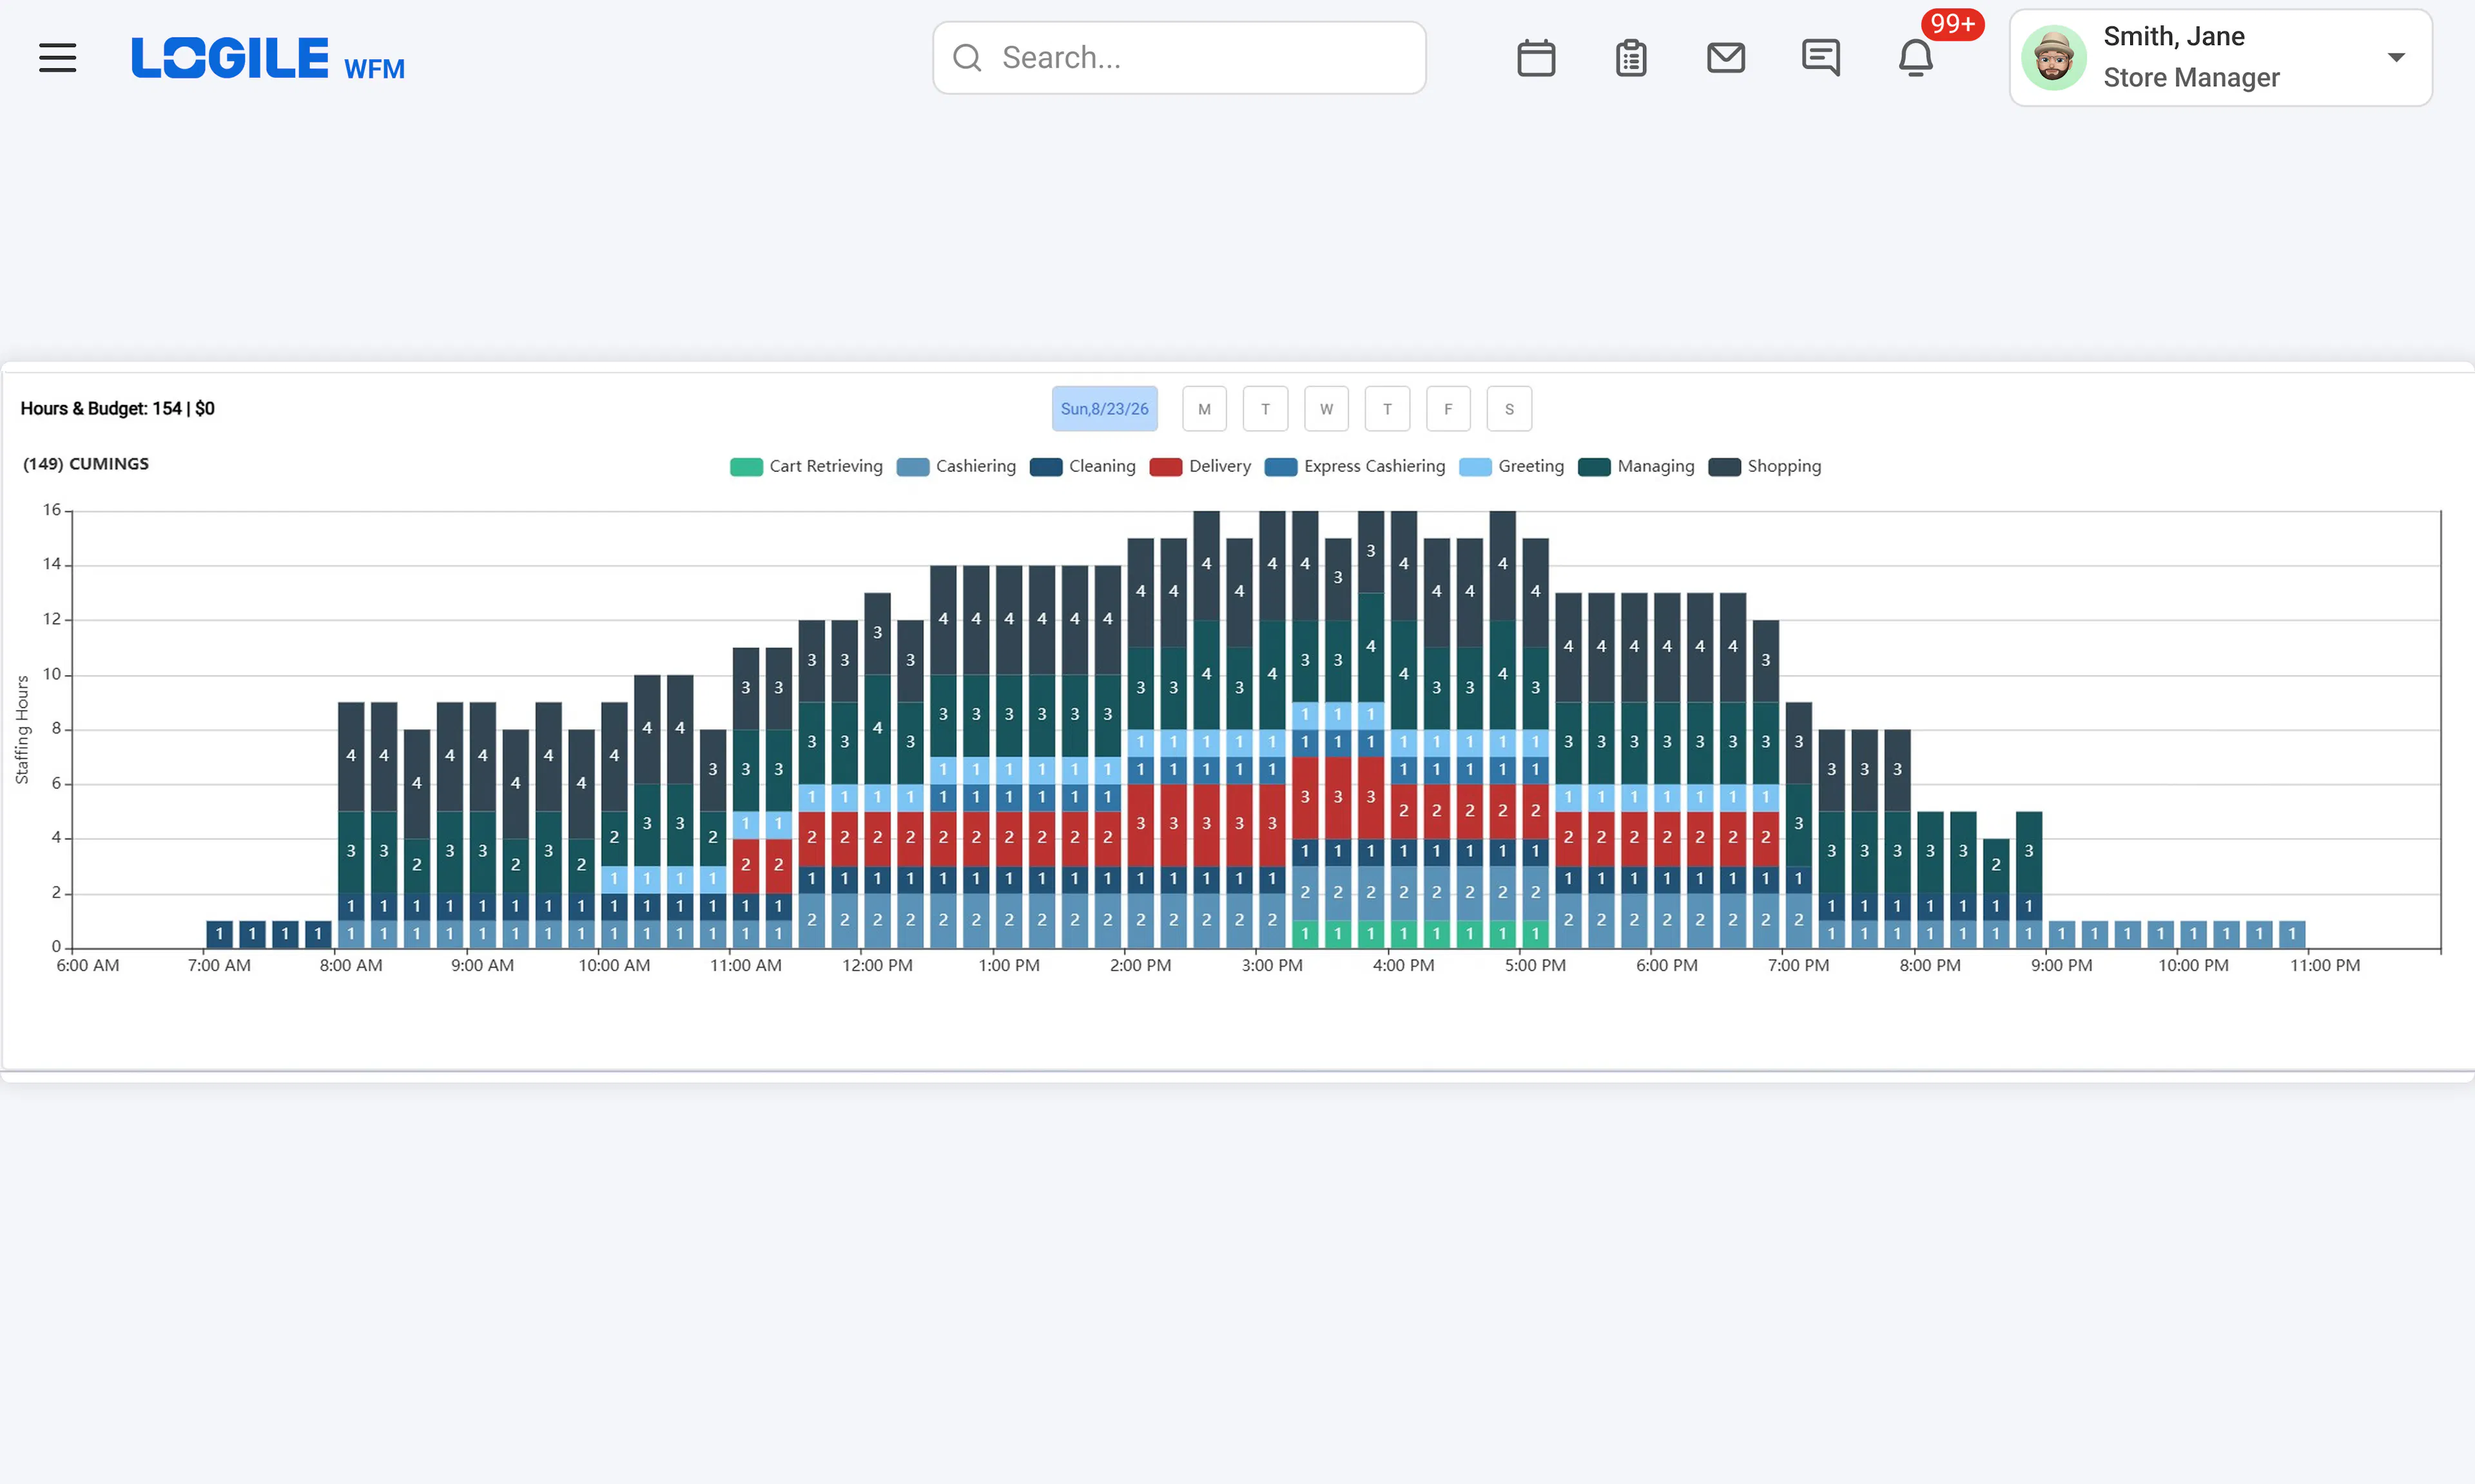Viewport: 2475px width, 1484px height.
Task: Click the search magnifier icon
Action: [x=966, y=58]
